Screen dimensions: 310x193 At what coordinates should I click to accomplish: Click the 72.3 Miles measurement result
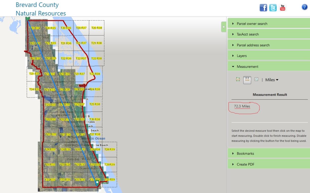click(x=242, y=106)
